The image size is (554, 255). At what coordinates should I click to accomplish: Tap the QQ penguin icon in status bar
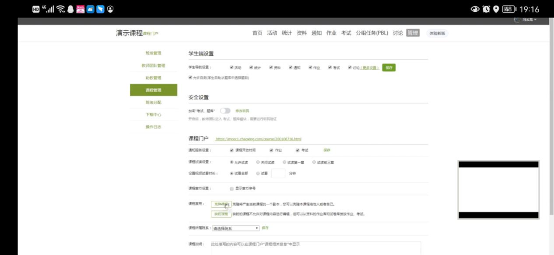(70, 9)
